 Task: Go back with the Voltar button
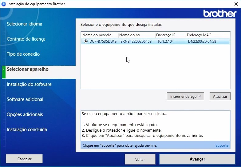click(x=140, y=159)
